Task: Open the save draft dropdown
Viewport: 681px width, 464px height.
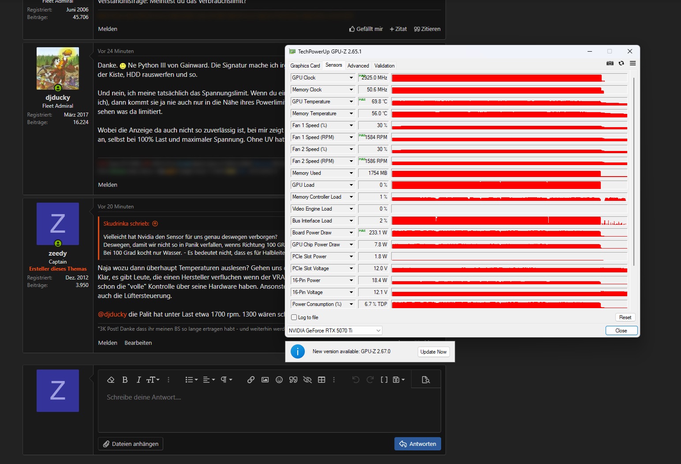Action: point(399,380)
